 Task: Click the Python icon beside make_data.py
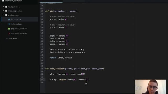(x=9, y=24)
